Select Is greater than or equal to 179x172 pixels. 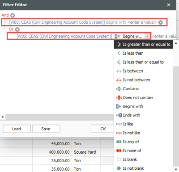[144, 44]
